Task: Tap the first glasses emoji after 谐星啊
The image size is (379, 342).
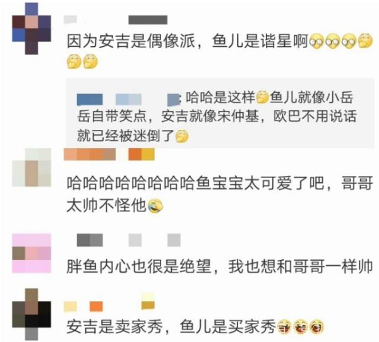Action: [x=316, y=41]
